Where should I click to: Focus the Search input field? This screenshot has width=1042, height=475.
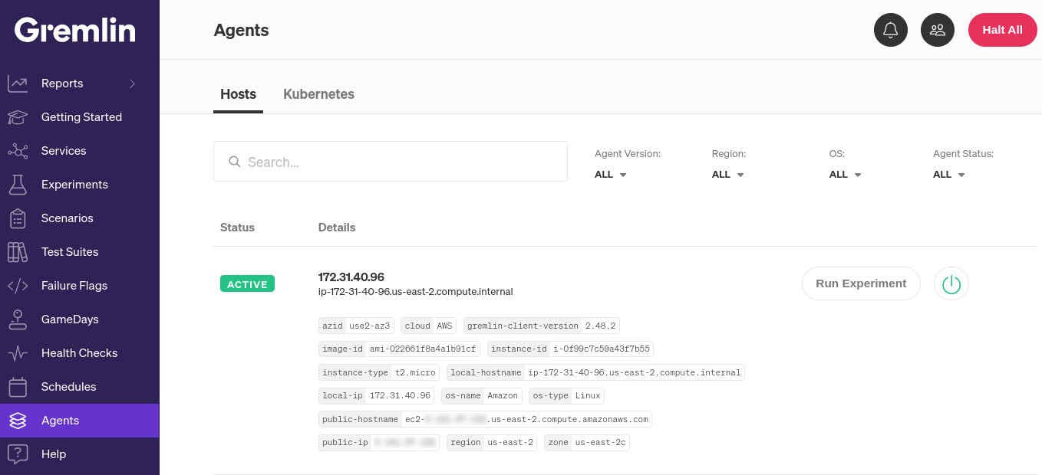391,162
